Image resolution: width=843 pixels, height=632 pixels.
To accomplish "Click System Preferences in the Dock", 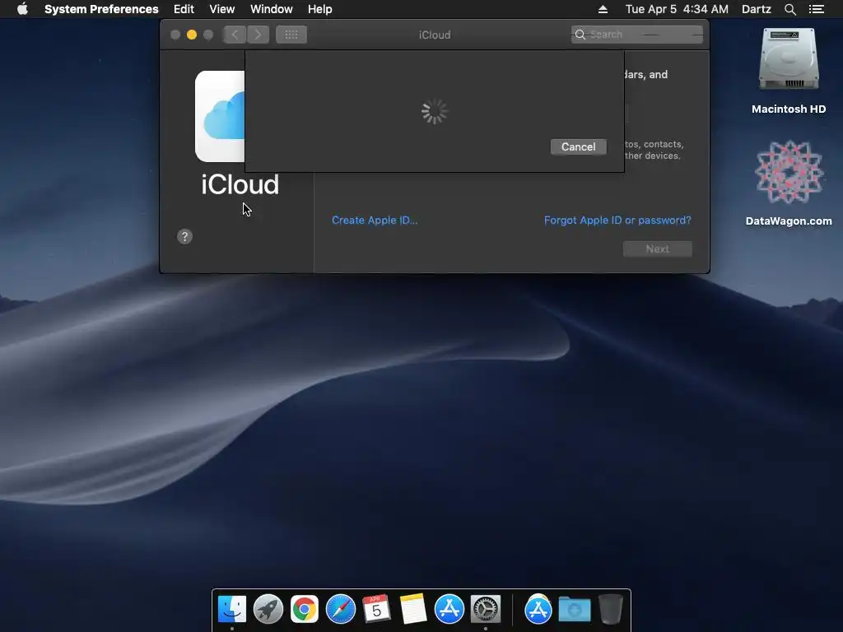I will [x=486, y=609].
